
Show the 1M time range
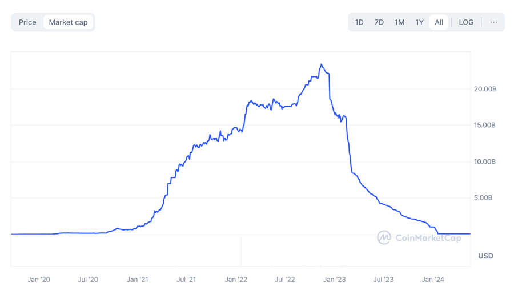(399, 22)
